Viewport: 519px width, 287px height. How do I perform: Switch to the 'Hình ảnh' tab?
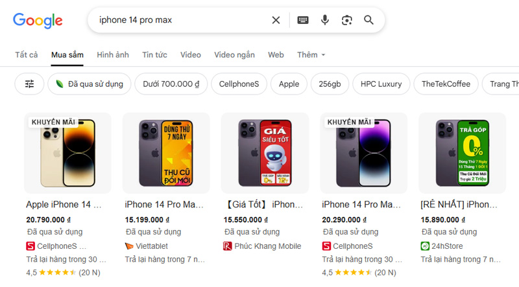[113, 55]
